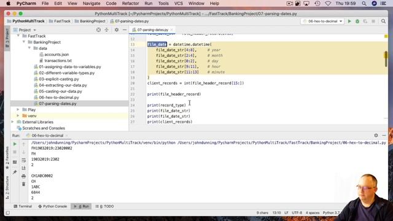Click the locate/scroll-from-source target icon
This screenshot has height=221, width=393.
[98, 30]
